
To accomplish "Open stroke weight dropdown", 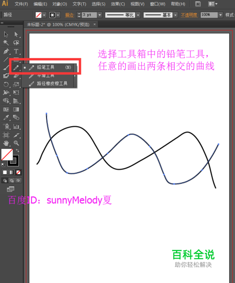I will click(100, 15).
